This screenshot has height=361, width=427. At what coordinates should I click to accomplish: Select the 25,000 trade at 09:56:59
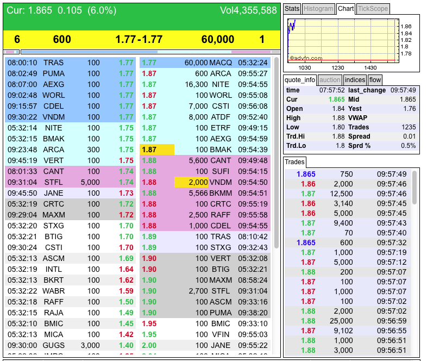[347, 321]
